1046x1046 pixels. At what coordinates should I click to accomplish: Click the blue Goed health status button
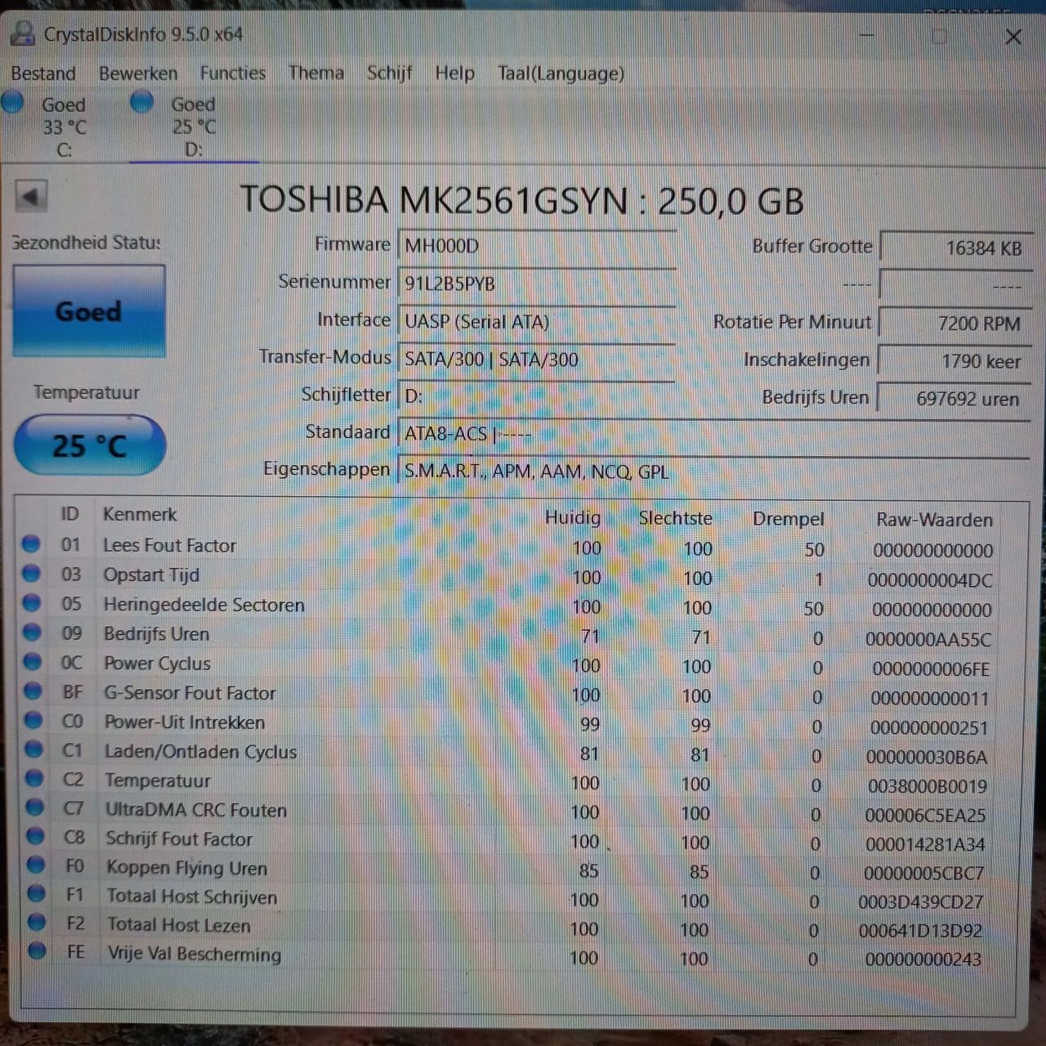[89, 311]
